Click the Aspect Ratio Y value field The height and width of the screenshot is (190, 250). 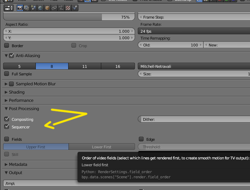click(x=69, y=38)
